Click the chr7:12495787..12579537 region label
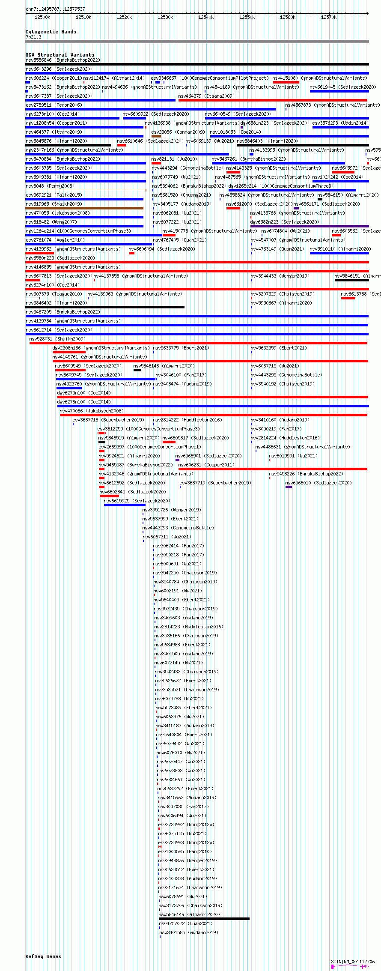This screenshot has width=381, height=971. click(55, 9)
